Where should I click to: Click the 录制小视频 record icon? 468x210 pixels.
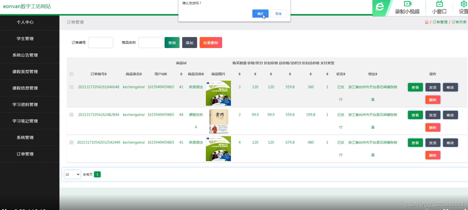pos(407,4)
